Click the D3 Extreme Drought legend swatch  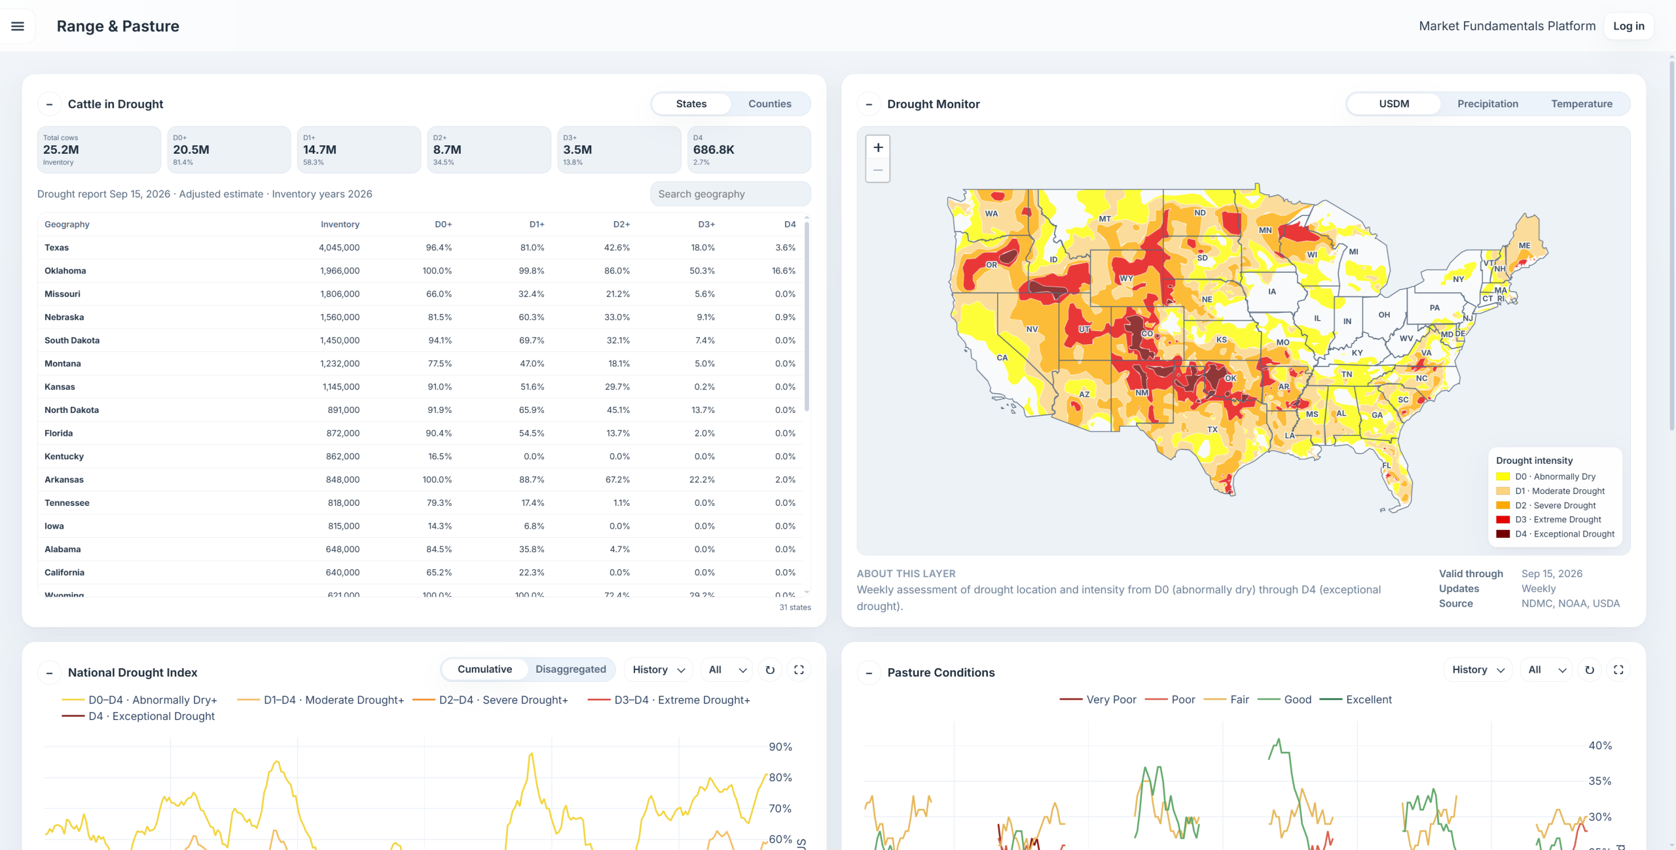click(1503, 520)
